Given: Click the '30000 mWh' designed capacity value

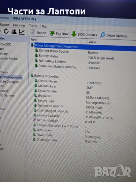Looking at the screenshot, I should coord(94,108).
